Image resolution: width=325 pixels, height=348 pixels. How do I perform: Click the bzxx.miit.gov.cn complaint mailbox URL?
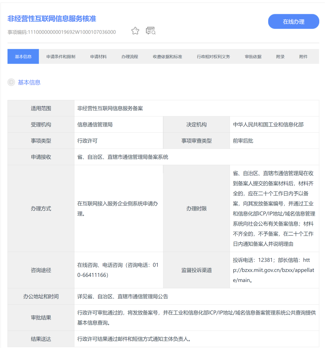click(x=273, y=270)
